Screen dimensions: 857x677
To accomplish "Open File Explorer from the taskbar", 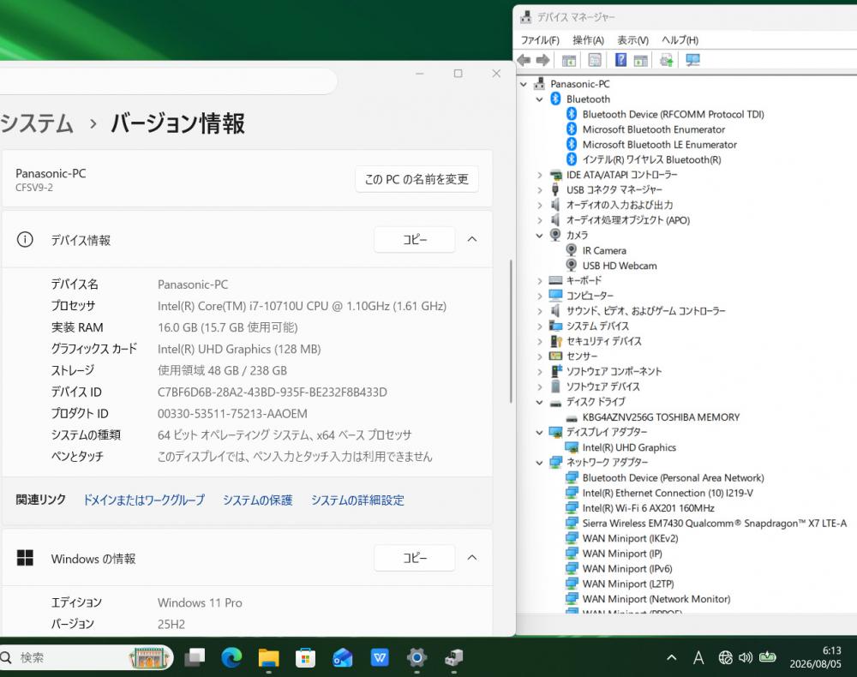I will (268, 657).
